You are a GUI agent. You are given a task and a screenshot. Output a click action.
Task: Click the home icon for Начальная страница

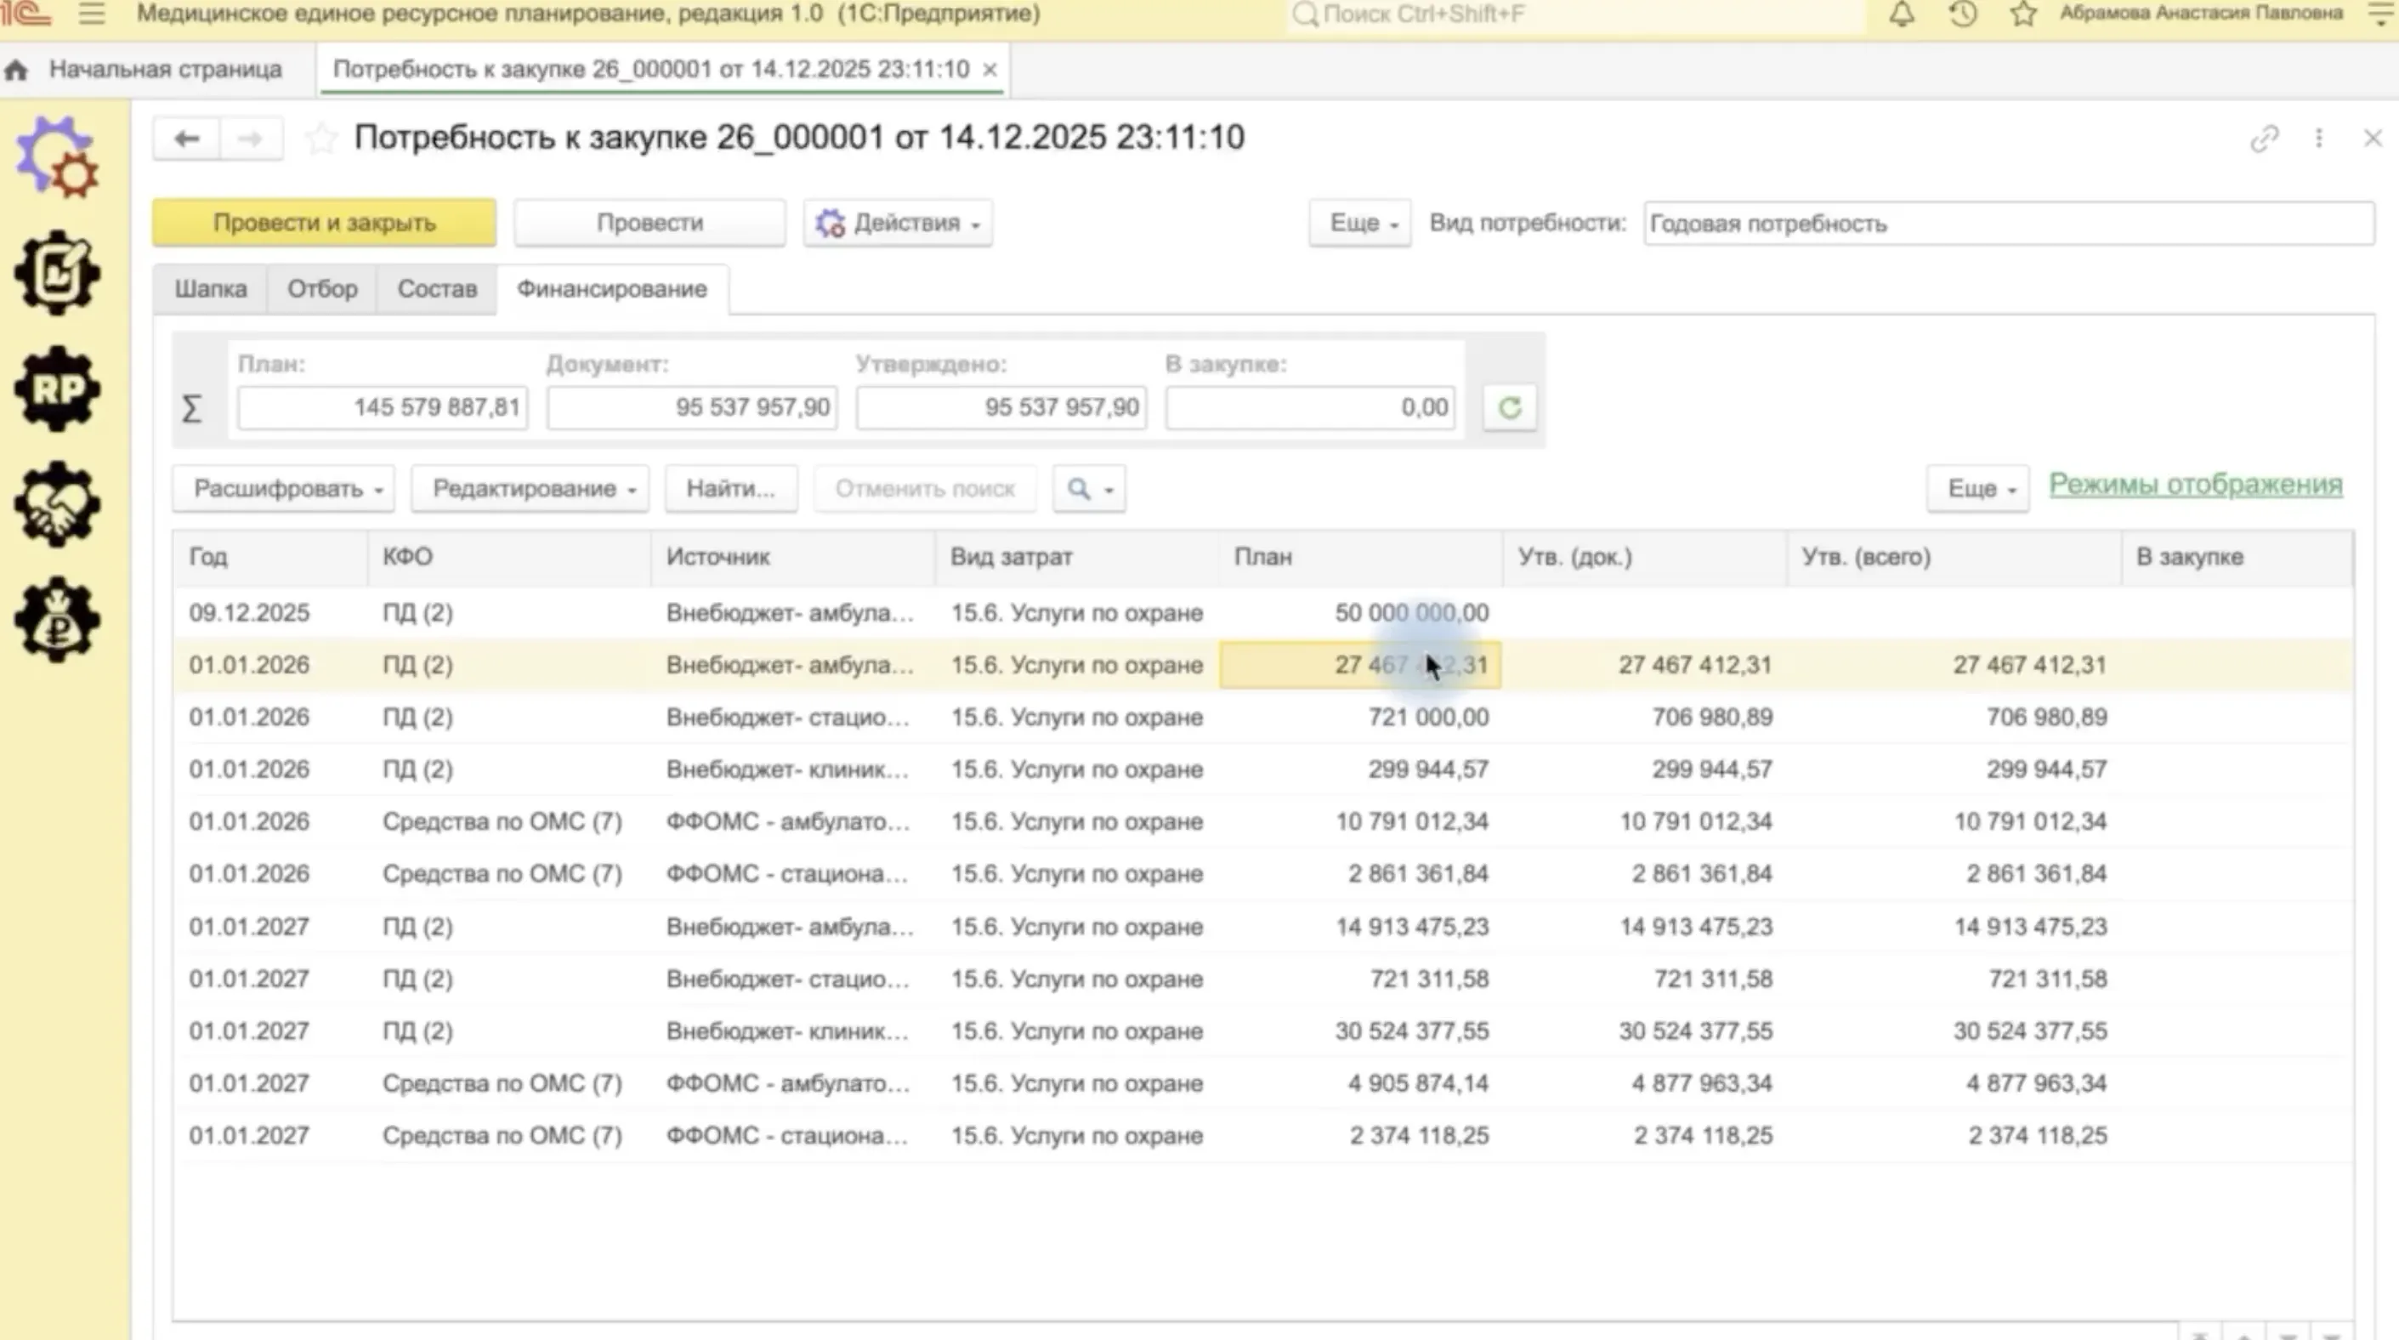[x=16, y=70]
